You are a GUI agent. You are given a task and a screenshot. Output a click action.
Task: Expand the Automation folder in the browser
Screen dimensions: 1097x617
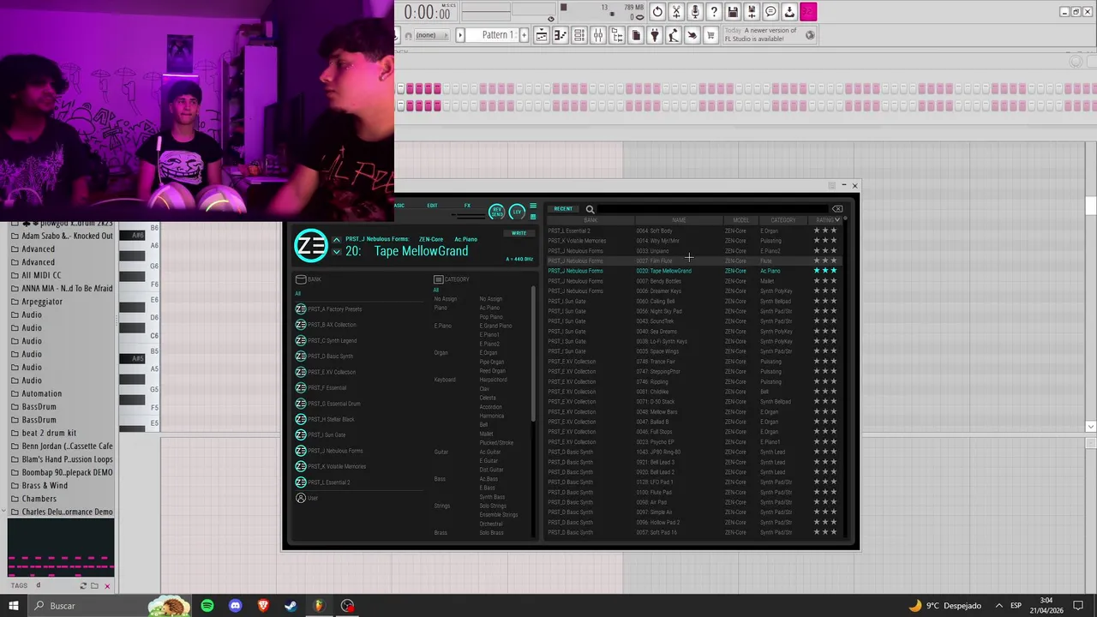click(x=41, y=393)
